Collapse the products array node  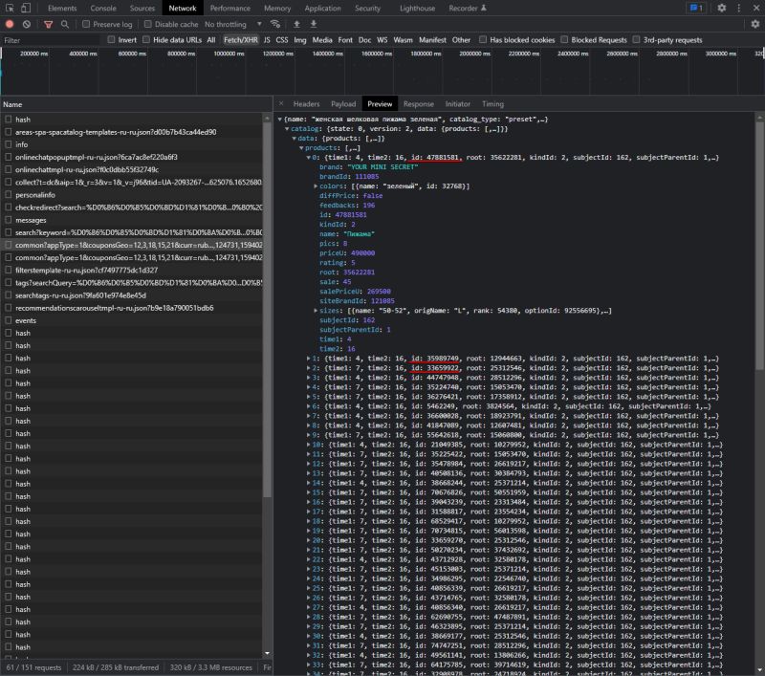301,148
